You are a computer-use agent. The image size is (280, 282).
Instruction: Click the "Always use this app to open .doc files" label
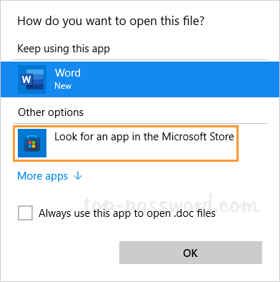pyautogui.click(x=127, y=213)
